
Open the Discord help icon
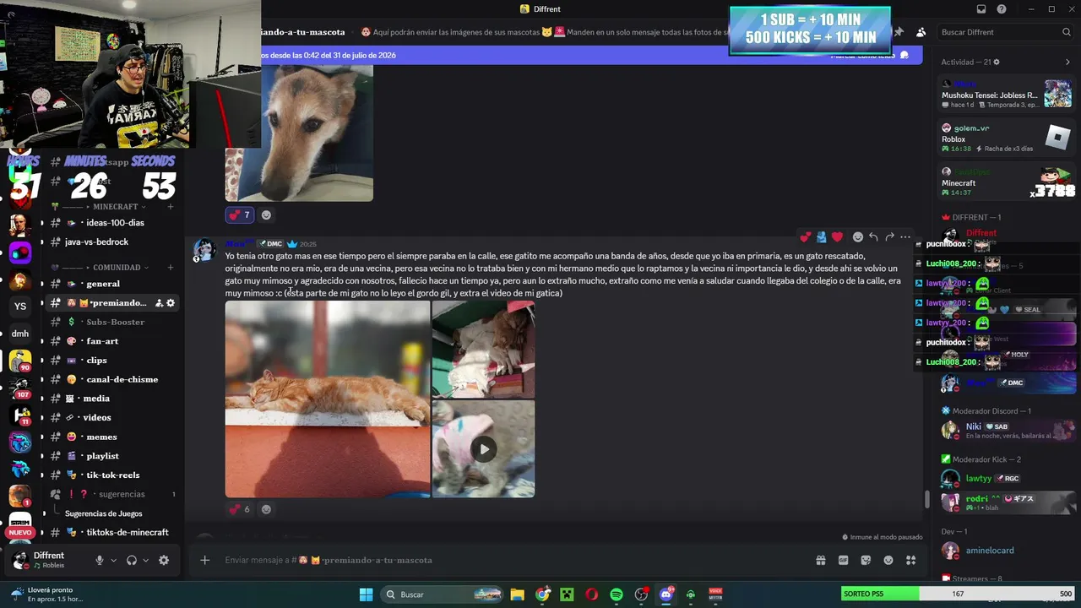click(x=1002, y=9)
